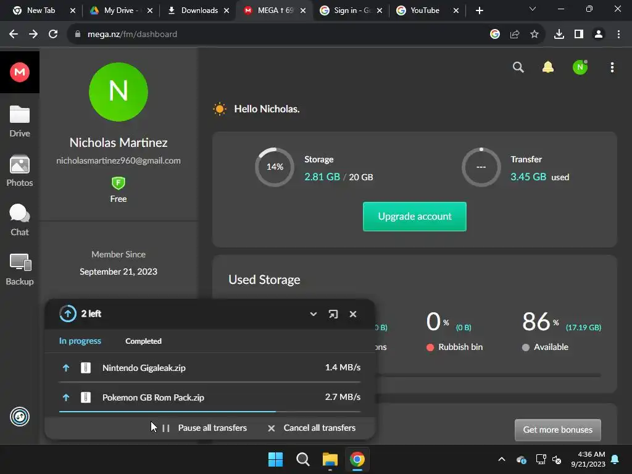Image resolution: width=632 pixels, height=474 pixels.
Task: Click the large green N profile avatar
Action: pyautogui.click(x=118, y=92)
